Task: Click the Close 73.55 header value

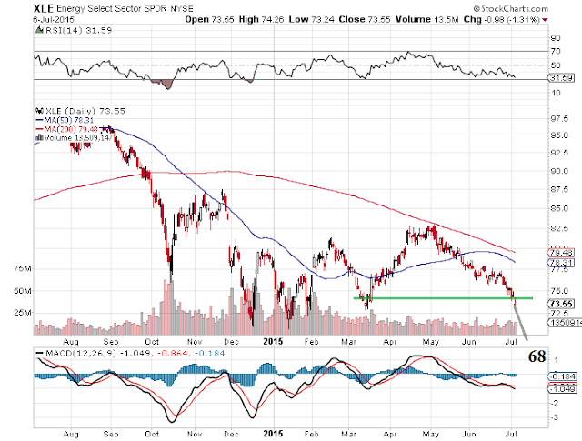Action: click(x=365, y=19)
